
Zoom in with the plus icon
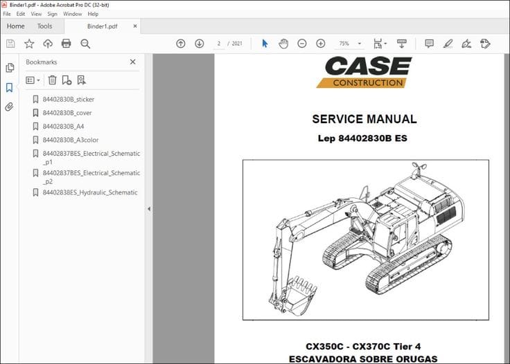point(321,44)
